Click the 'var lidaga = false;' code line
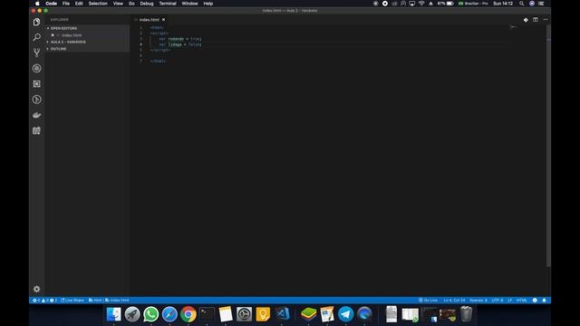Viewport: 580px width, 326px height. [180, 44]
